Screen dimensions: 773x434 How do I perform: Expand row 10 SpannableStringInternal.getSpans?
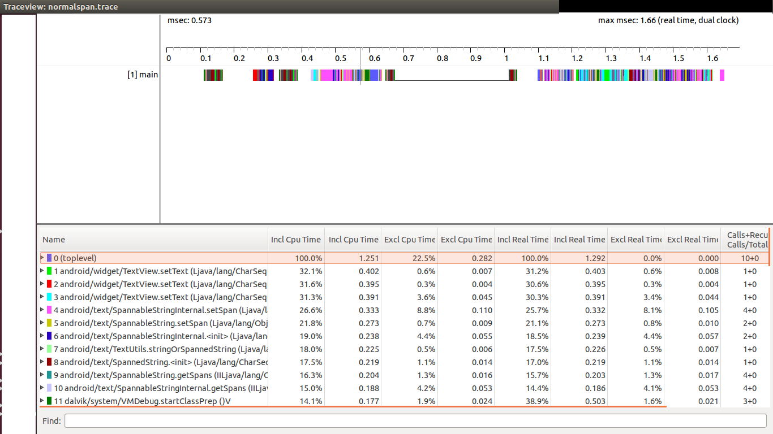[42, 388]
